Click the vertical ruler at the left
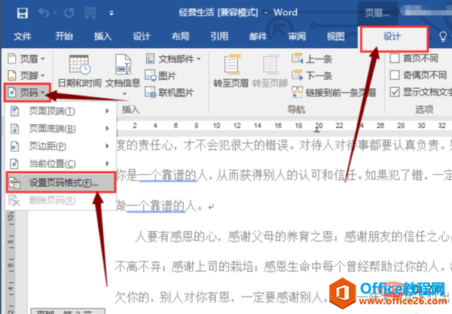 click(x=11, y=262)
